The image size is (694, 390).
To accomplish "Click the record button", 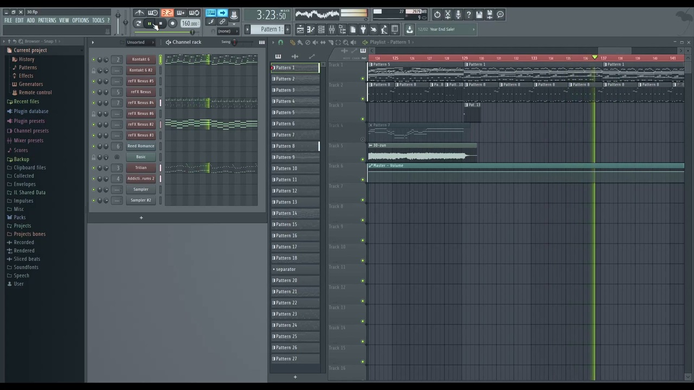I will (172, 23).
